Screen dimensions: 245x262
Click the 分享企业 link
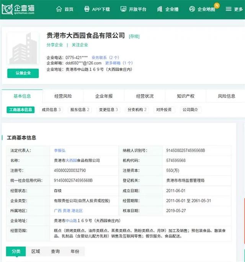[55, 45]
